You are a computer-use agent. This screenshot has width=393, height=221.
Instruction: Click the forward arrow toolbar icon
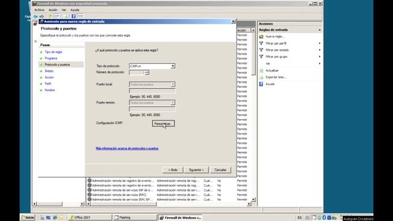pyautogui.click(x=42, y=17)
